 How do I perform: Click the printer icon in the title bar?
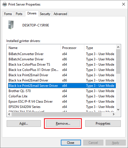[5, 4]
